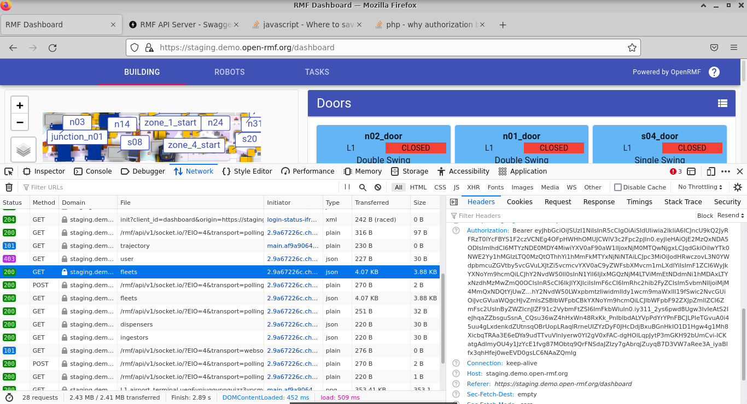
Task: Click the OpenRMF help question mark
Action: pos(714,72)
